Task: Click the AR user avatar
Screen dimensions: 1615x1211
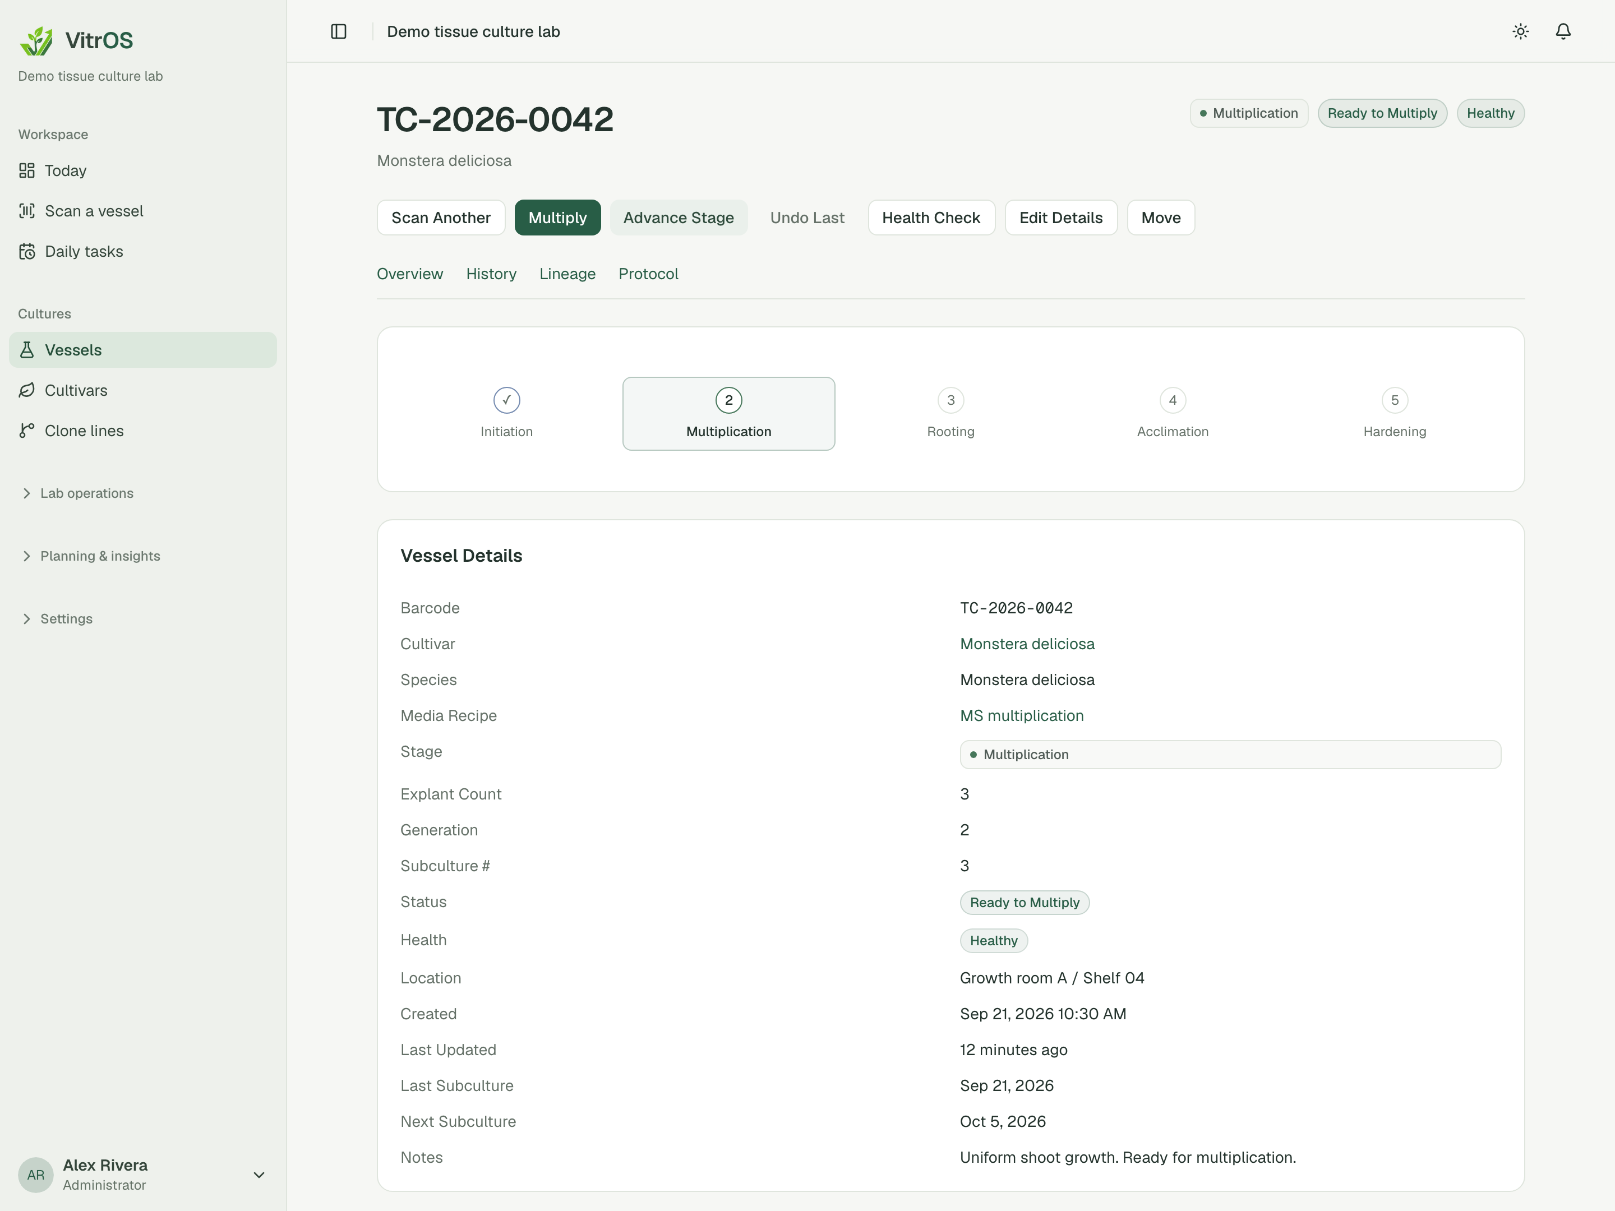Action: coord(36,1175)
